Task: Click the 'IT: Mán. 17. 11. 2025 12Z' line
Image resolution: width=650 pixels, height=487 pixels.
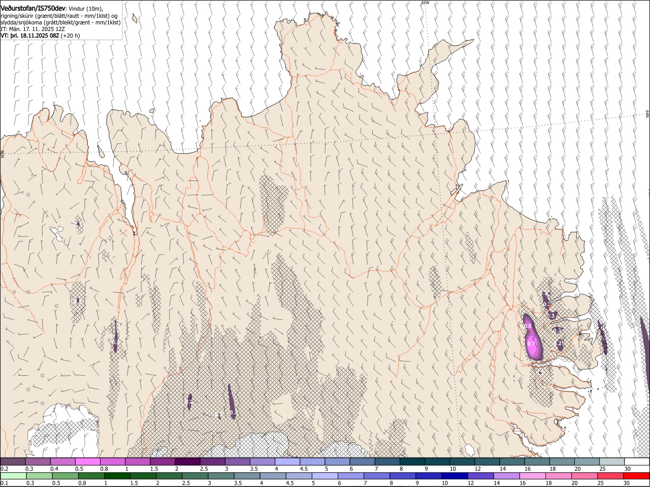Action: click(x=33, y=29)
